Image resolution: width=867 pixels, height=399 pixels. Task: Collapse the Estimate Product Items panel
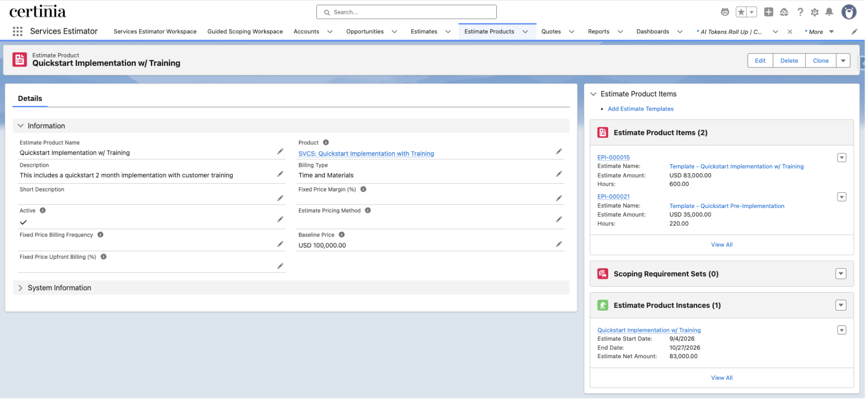[x=593, y=94]
